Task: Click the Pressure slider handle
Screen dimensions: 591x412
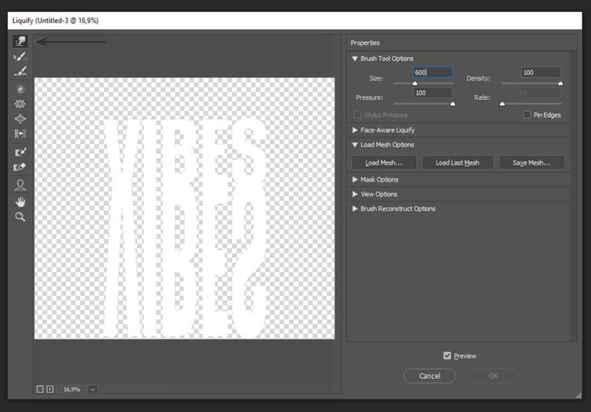Action: click(x=453, y=103)
